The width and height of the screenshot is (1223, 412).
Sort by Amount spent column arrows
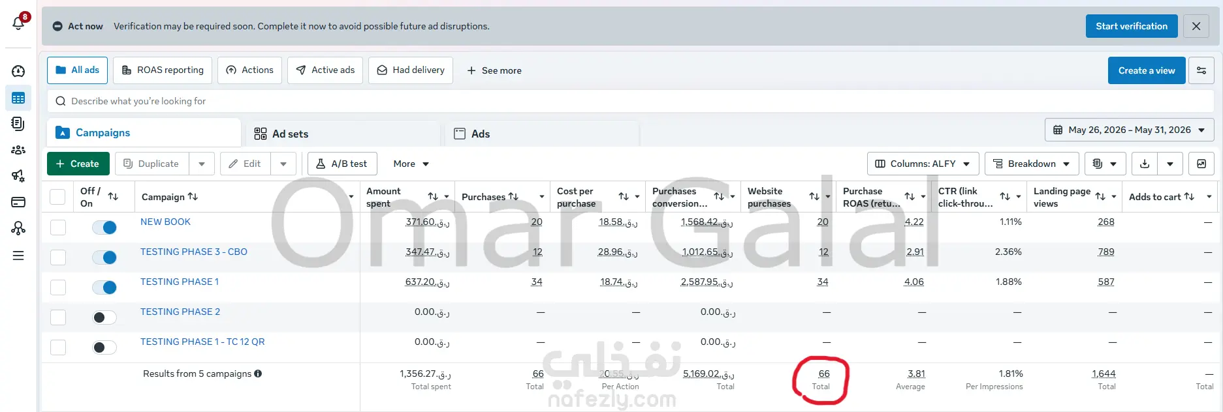coord(433,197)
